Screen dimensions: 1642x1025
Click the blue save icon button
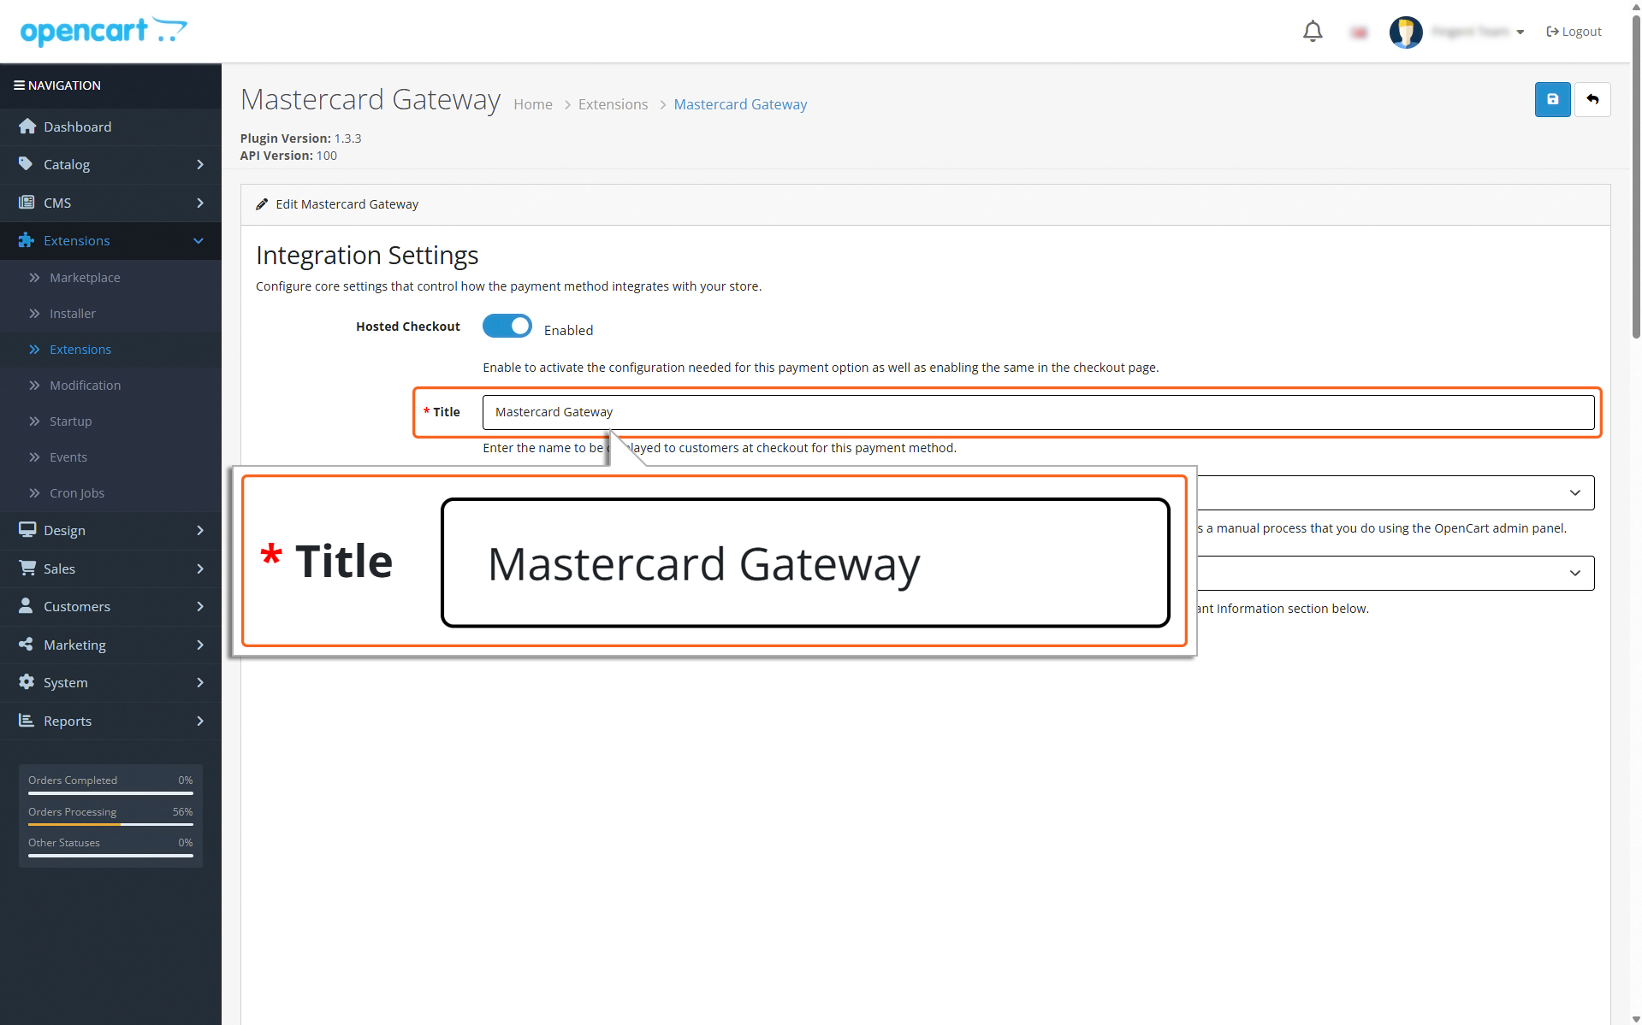coord(1552,99)
